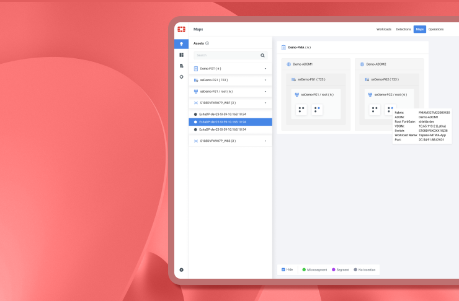Click the Fortinet logo in the sidebar
Viewport: 459px width, 301px height.
(x=182, y=29)
